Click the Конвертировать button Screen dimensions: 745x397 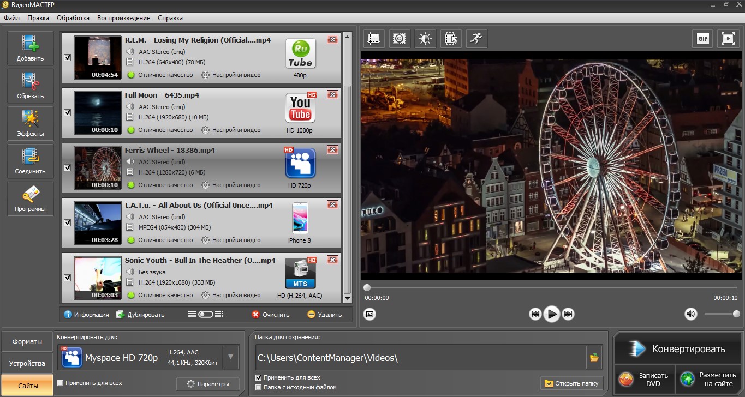(677, 349)
